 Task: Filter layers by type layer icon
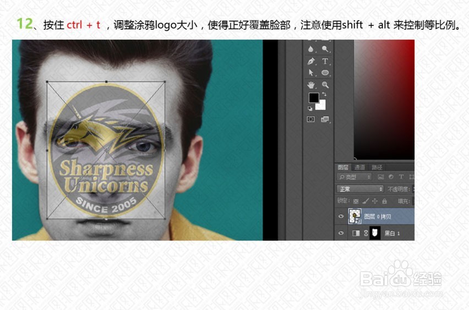(401, 177)
